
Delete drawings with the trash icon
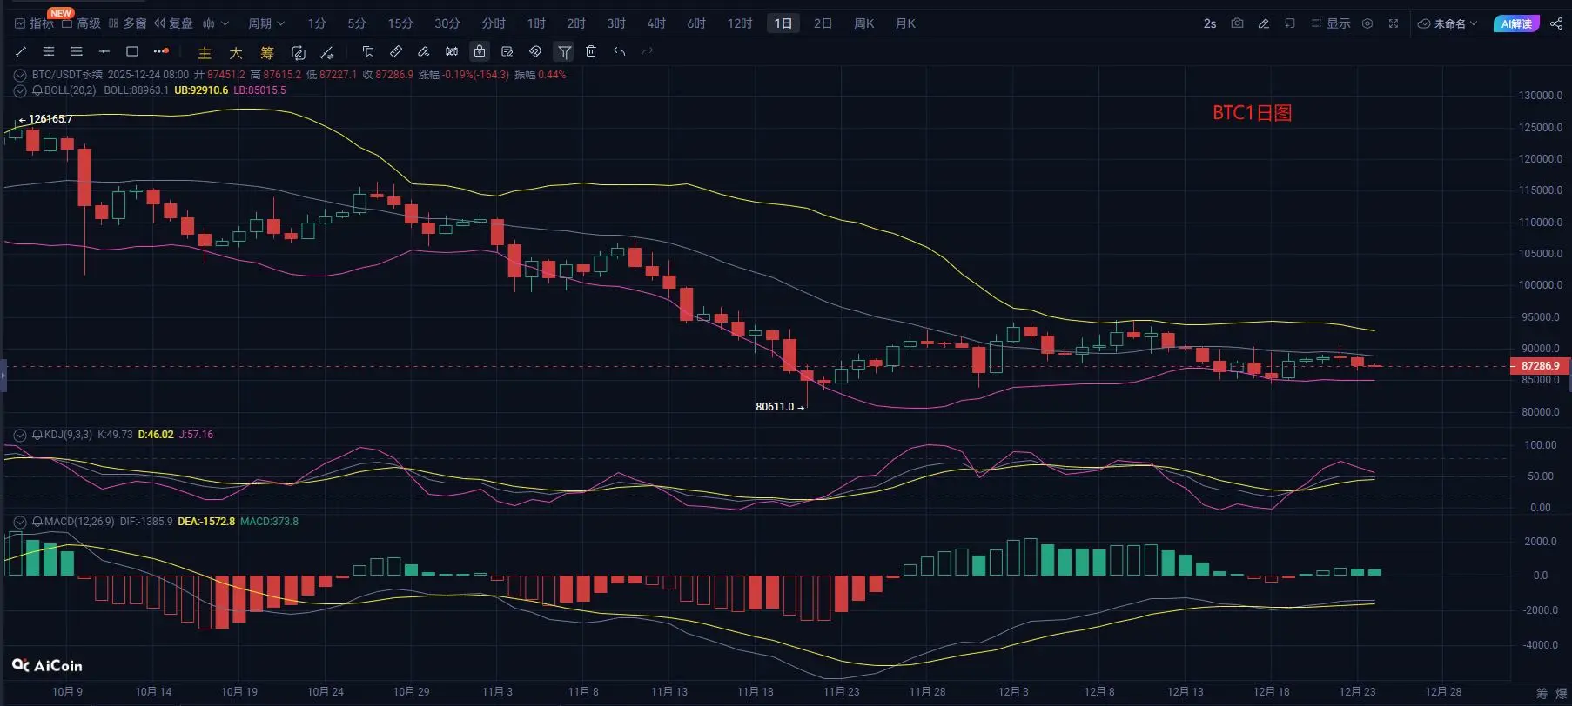coord(591,52)
